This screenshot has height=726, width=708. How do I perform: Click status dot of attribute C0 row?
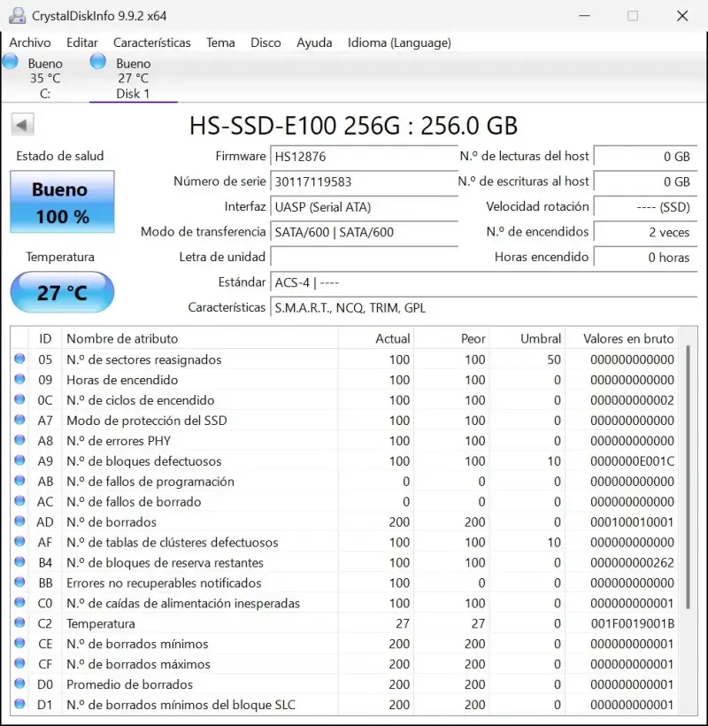(x=19, y=602)
